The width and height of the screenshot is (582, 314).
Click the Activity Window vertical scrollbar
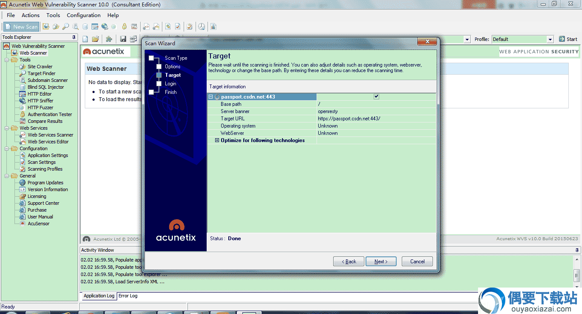tap(577, 273)
